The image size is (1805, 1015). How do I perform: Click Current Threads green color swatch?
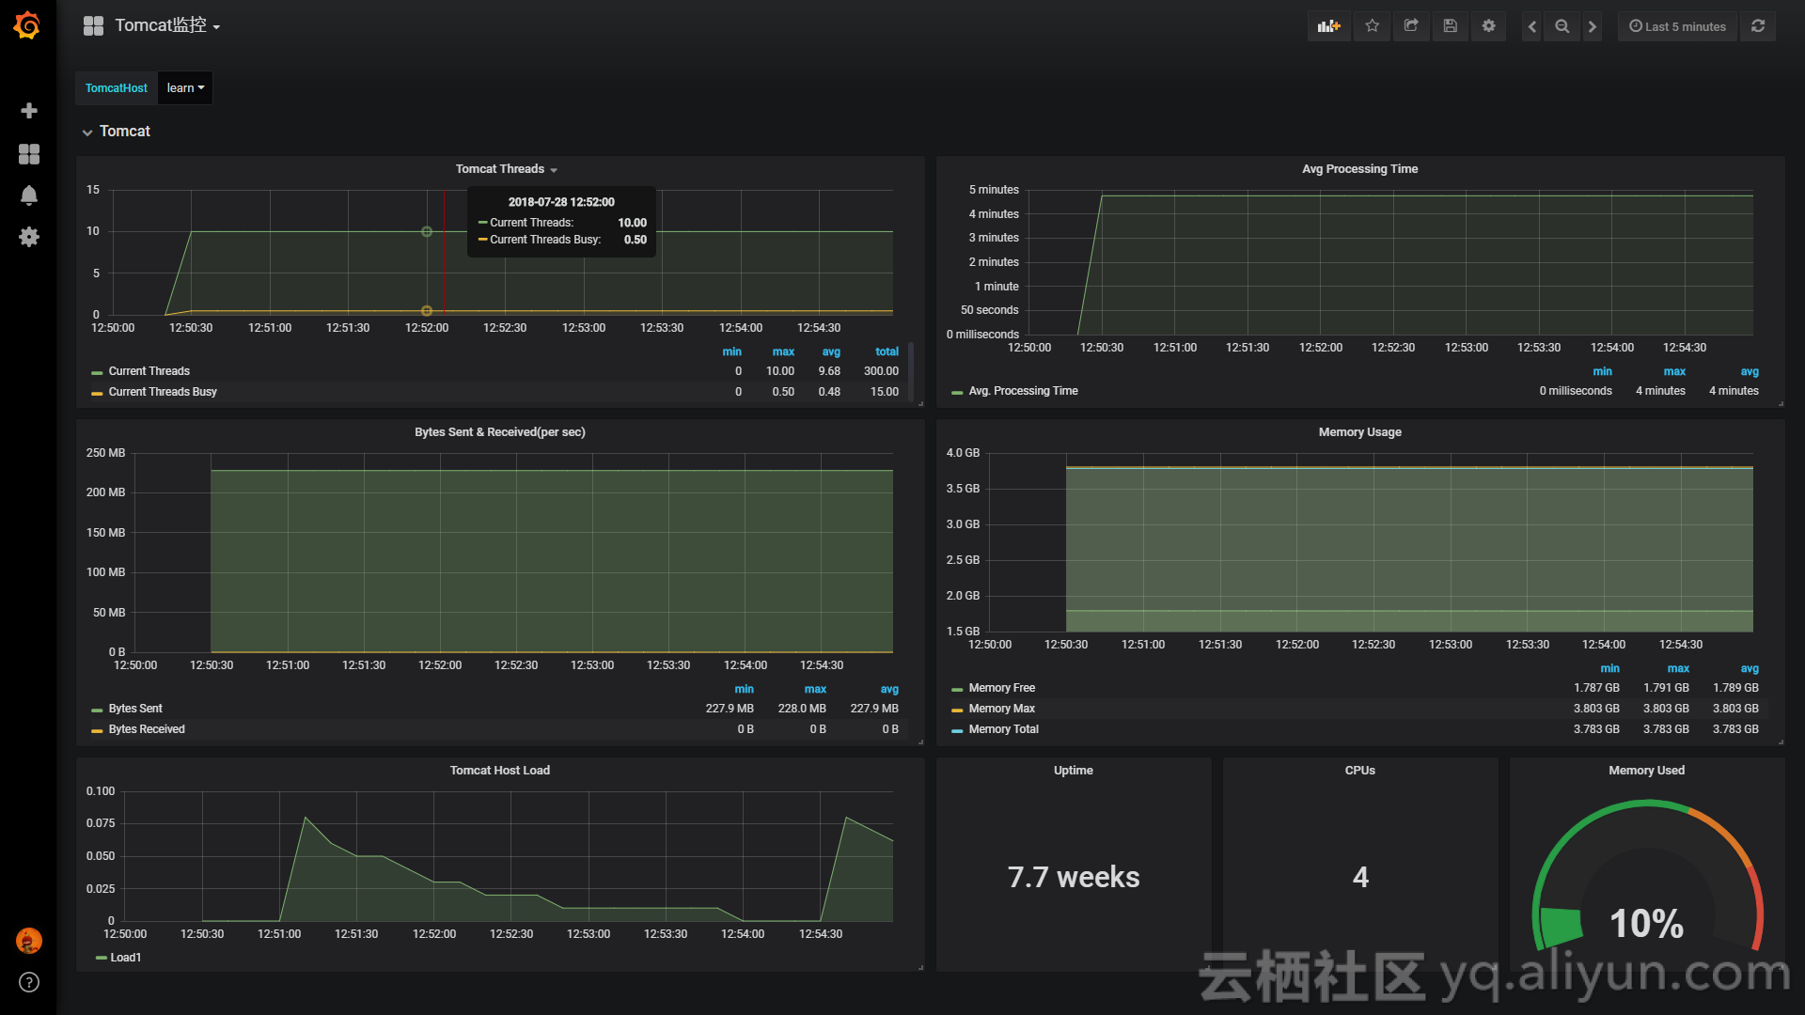(x=97, y=372)
